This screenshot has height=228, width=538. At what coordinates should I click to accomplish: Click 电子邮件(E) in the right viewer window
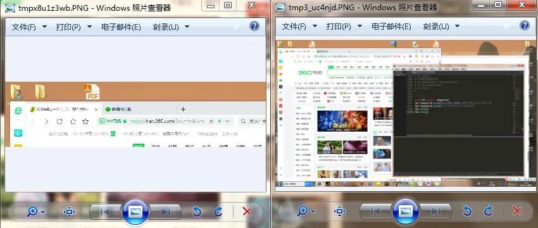[x=391, y=27]
